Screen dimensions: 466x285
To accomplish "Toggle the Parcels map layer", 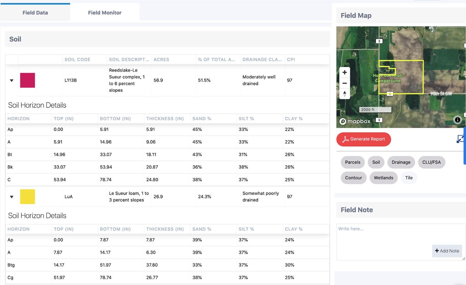I will click(x=352, y=162).
